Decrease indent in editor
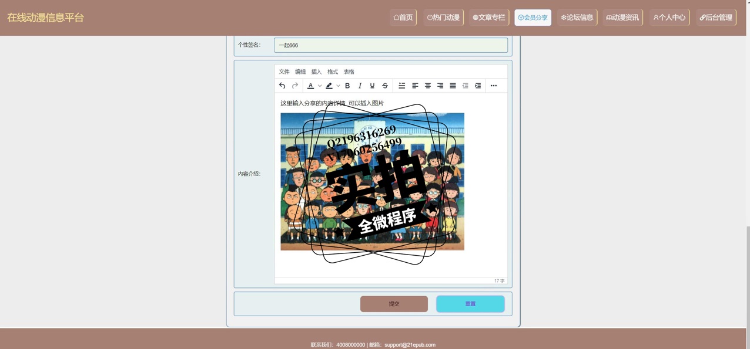The width and height of the screenshot is (750, 349). tap(466, 86)
